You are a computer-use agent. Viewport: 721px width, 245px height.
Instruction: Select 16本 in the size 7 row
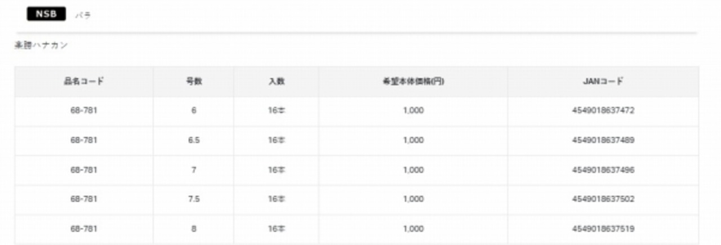(277, 170)
